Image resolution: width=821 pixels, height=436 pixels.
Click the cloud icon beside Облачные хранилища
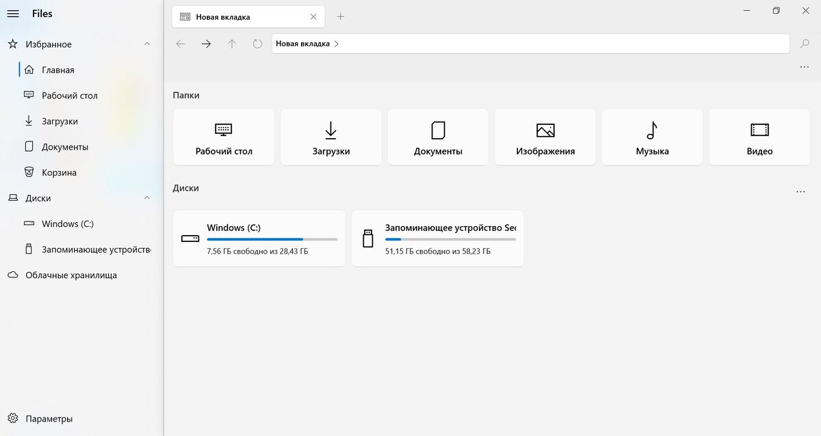click(x=12, y=275)
